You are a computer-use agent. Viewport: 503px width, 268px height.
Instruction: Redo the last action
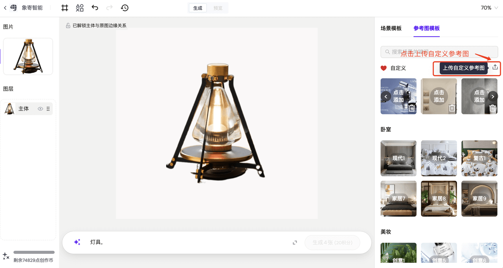pyautogui.click(x=110, y=7)
